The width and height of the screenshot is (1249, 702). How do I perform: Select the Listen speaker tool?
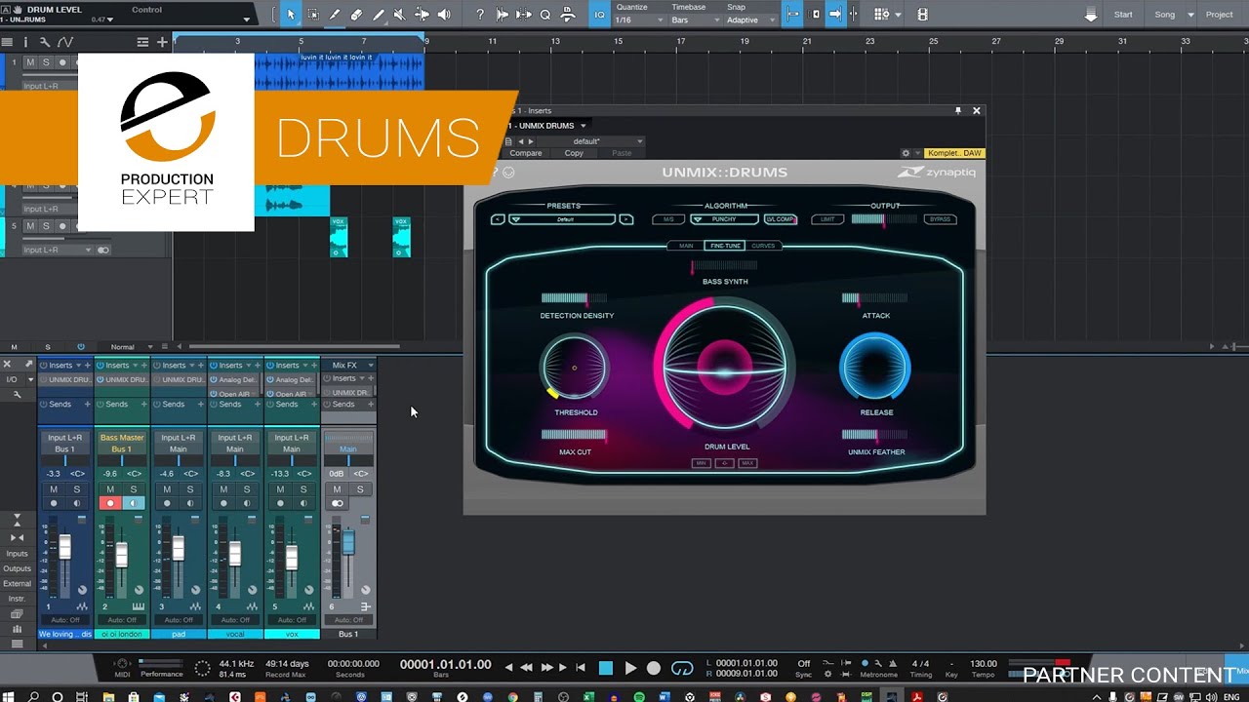tap(444, 15)
